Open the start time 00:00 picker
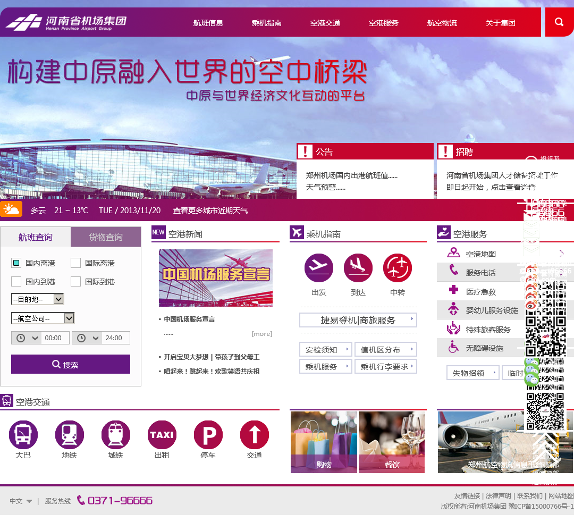 click(x=40, y=338)
